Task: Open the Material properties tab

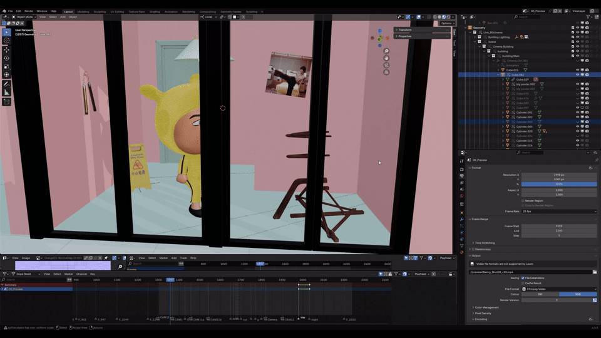Action: pyautogui.click(x=462, y=252)
